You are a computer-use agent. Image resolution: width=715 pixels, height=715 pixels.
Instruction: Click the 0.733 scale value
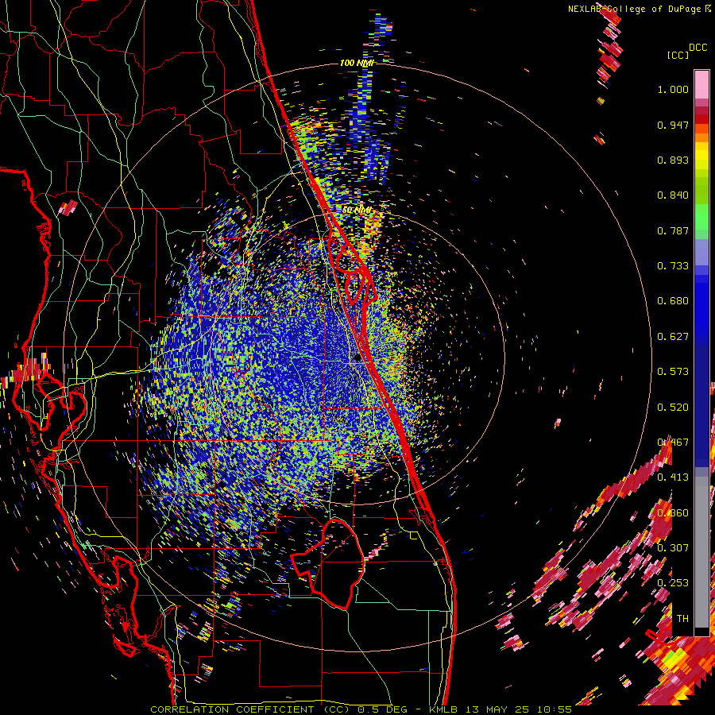(673, 266)
